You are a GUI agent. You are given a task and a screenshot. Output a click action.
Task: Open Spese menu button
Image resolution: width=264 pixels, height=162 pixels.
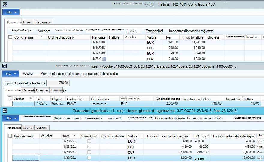point(131,31)
